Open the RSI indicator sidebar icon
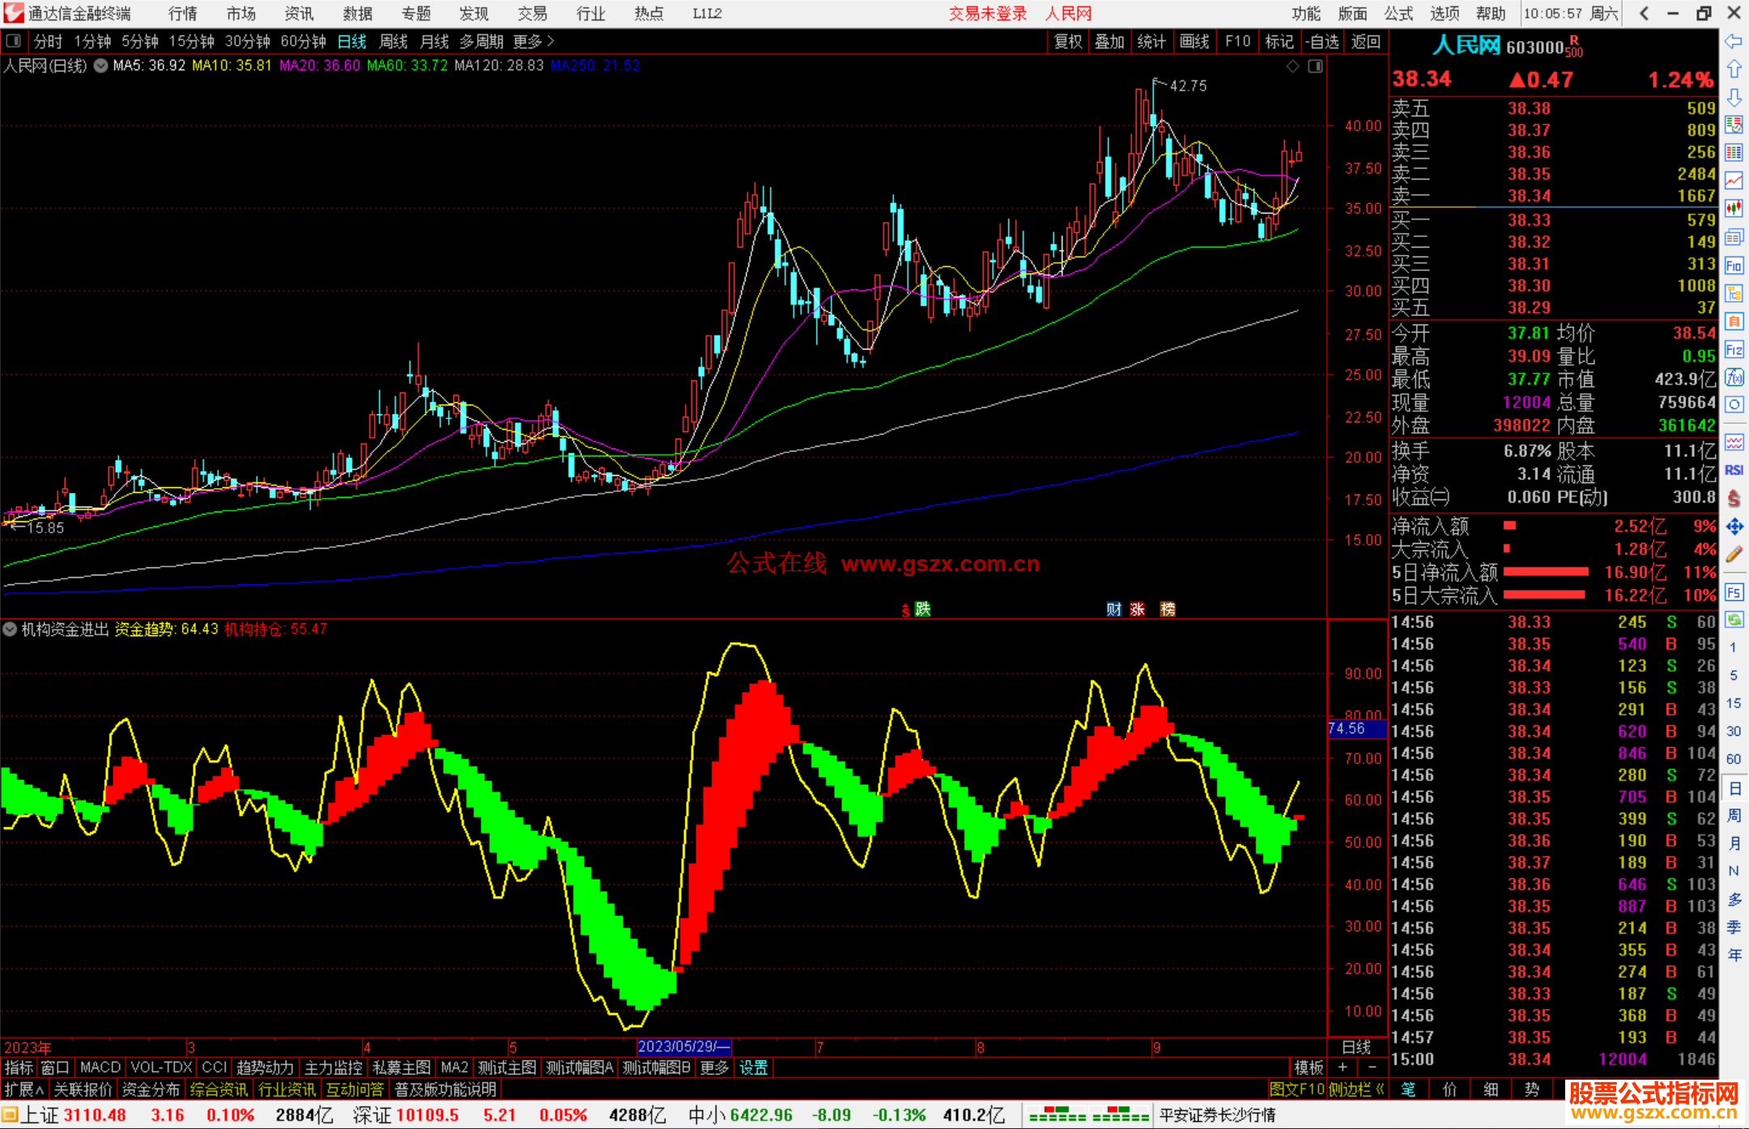 click(1734, 470)
